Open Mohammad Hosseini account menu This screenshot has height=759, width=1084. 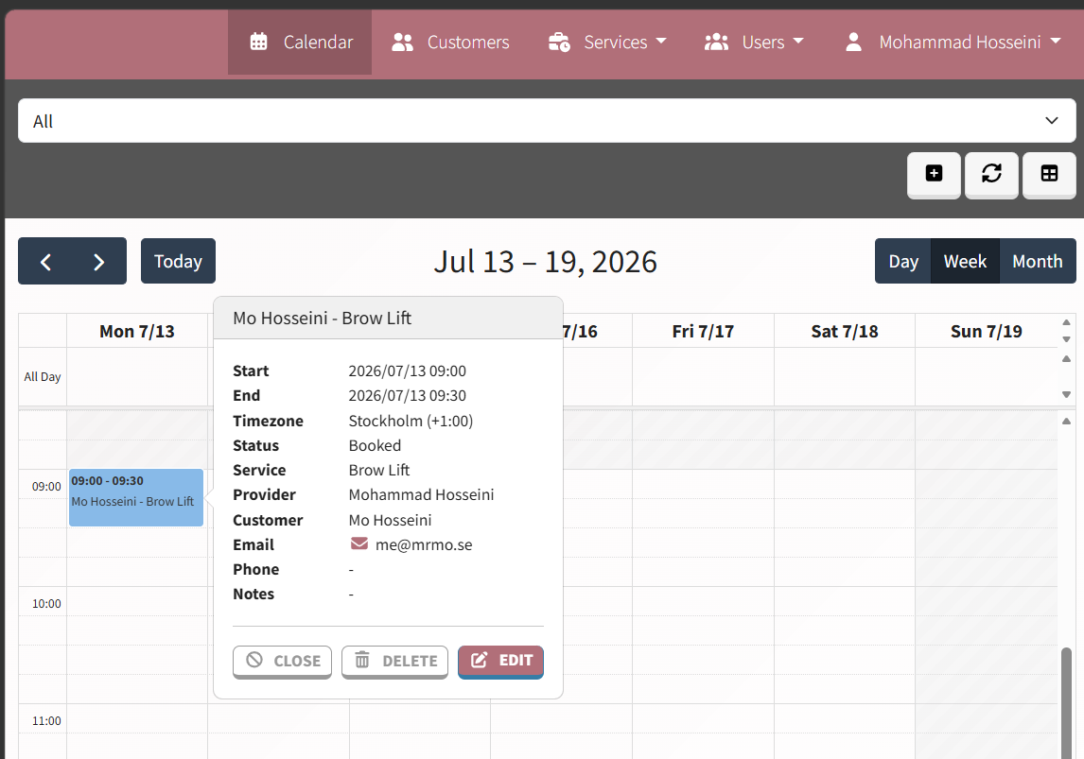coord(953,43)
